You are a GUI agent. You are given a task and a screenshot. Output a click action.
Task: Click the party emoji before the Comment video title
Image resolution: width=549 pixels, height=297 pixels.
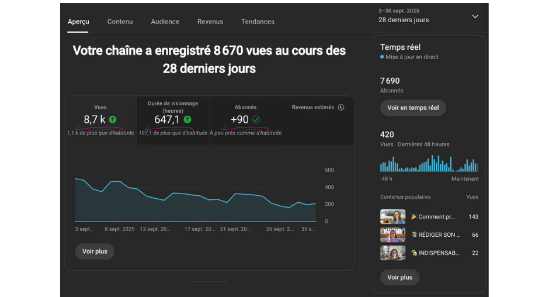(x=414, y=217)
